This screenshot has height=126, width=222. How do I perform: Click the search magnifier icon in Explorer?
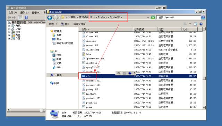[x=203, y=18]
